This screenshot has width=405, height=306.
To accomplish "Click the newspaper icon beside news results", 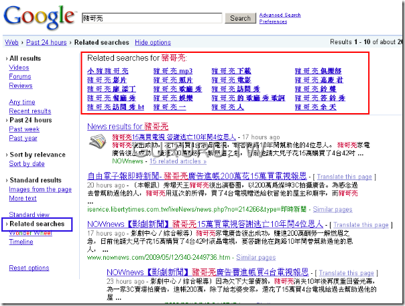I will 98,142.
